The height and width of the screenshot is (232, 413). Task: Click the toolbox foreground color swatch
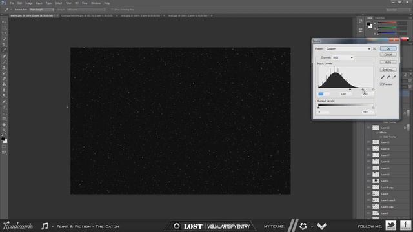[3, 139]
